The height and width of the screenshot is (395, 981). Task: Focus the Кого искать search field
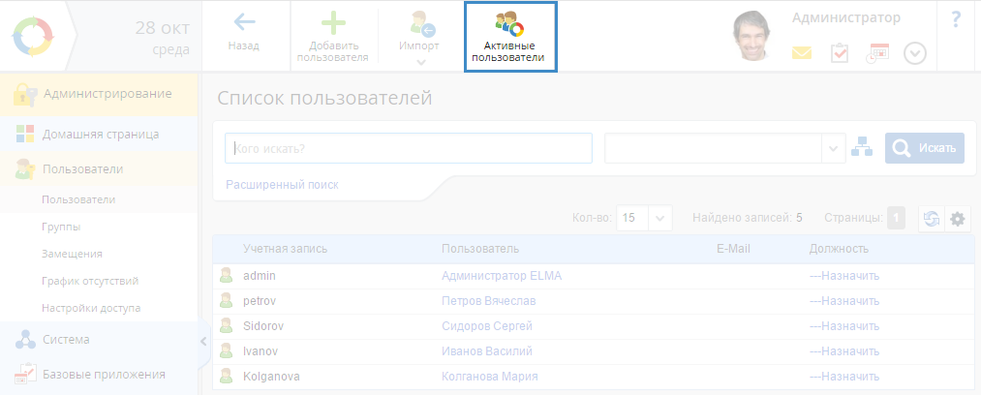click(x=409, y=148)
